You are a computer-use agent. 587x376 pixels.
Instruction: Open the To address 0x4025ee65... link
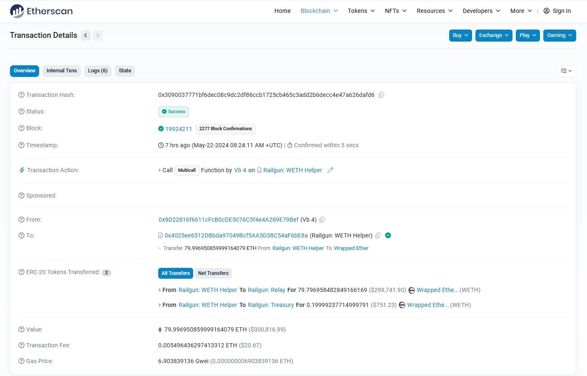236,235
